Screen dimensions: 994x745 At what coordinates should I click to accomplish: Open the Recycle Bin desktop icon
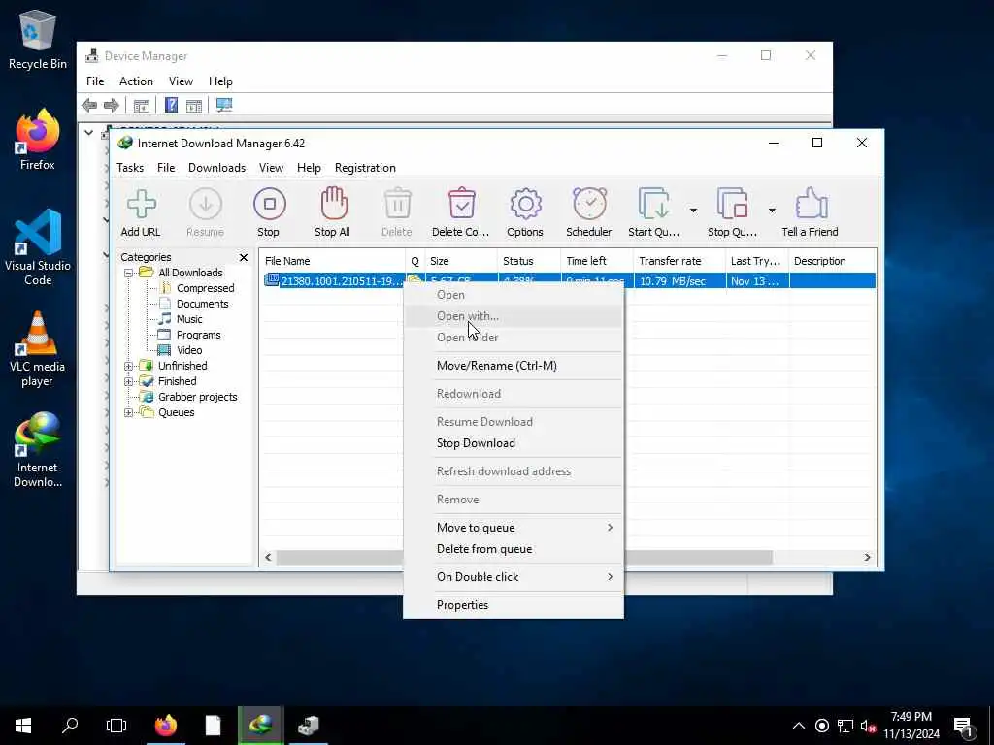pos(38,39)
